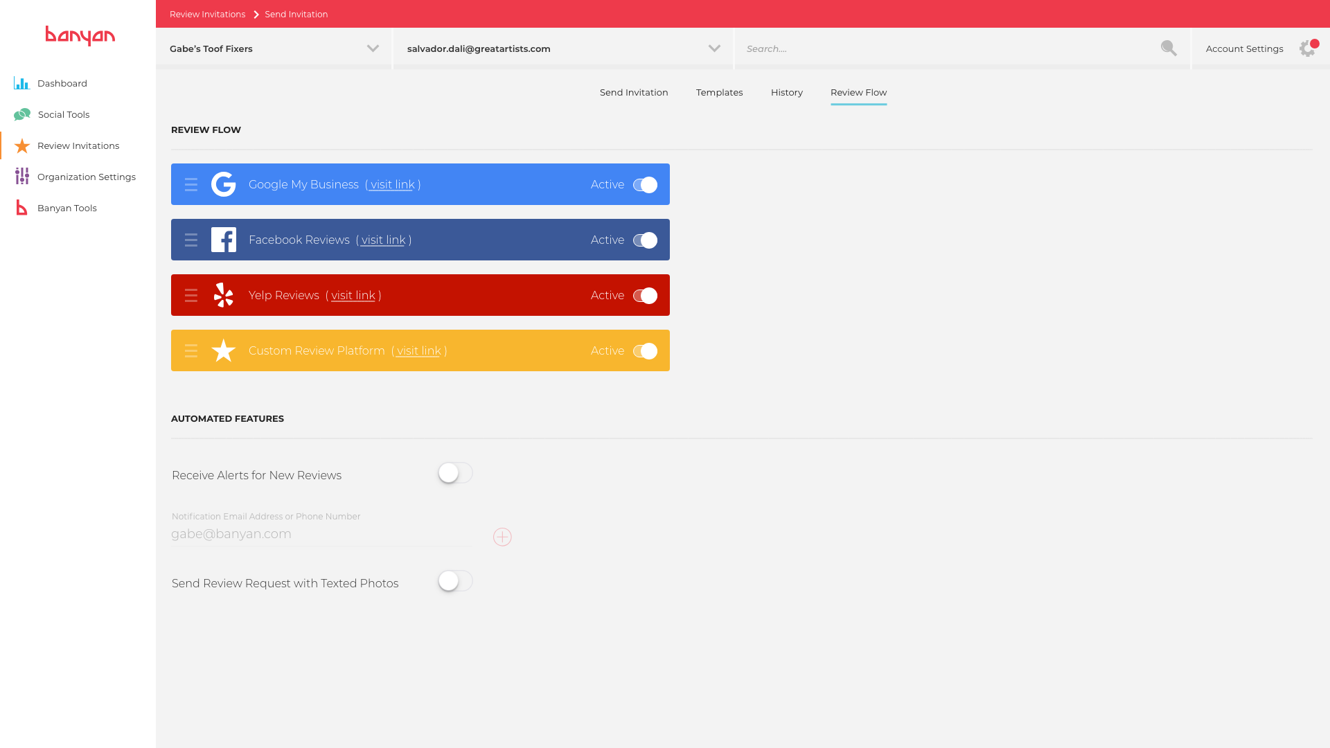Click the Google My Business logo
This screenshot has width=1330, height=748.
tap(224, 184)
